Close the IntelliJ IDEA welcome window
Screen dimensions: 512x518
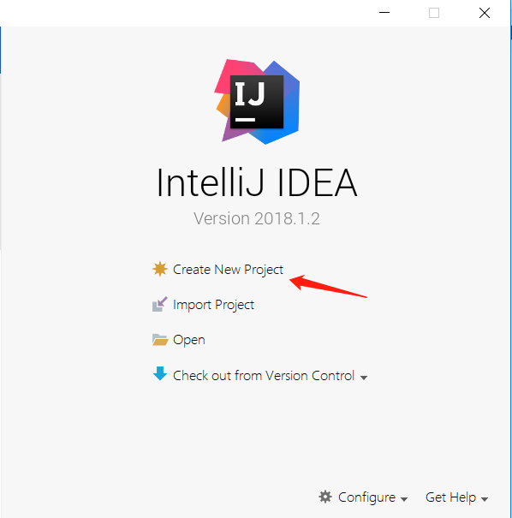[x=485, y=13]
